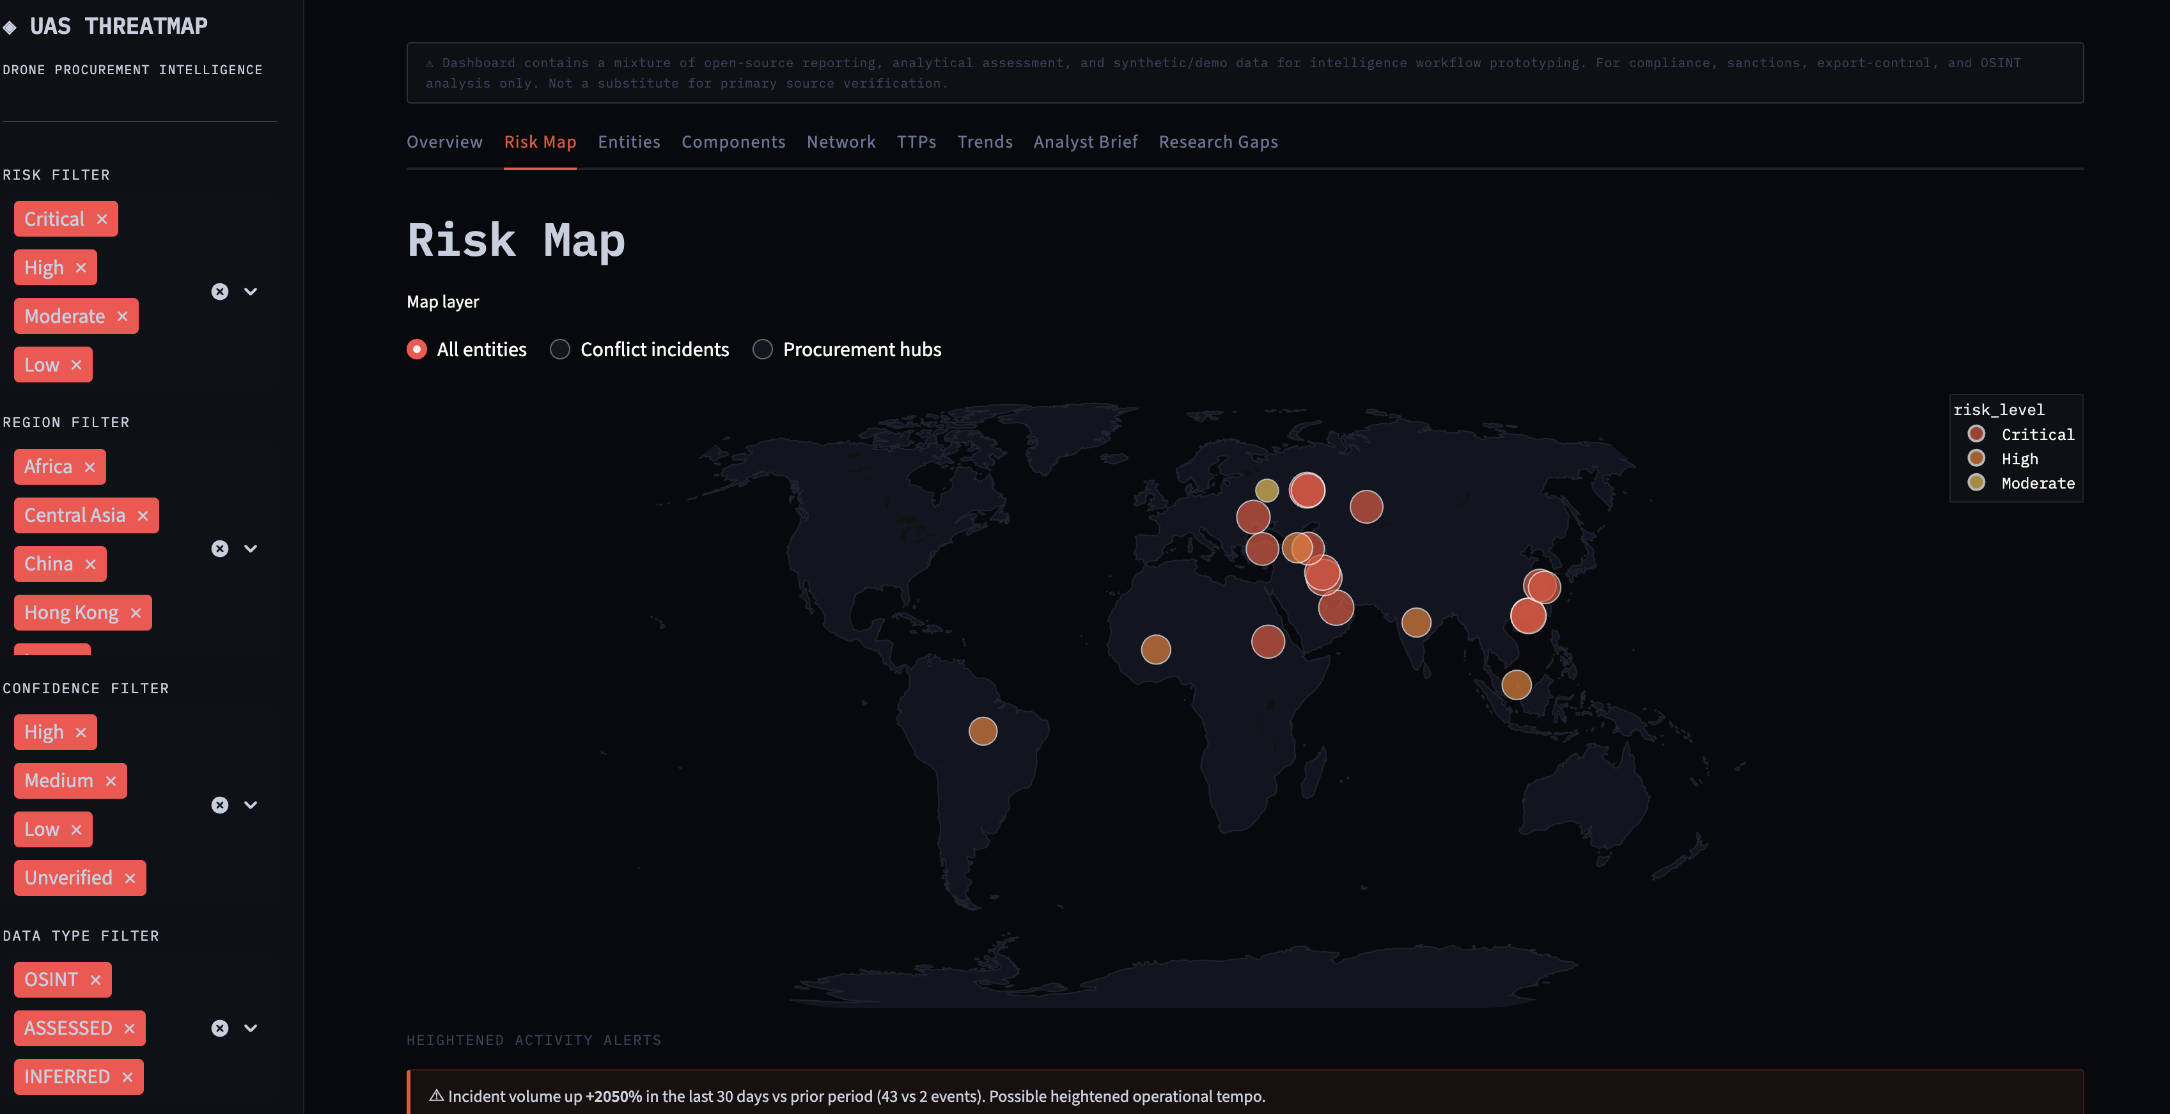Image resolution: width=2170 pixels, height=1114 pixels.
Task: Click the yellow Moderate marker in northern Europe
Action: pyautogui.click(x=1267, y=490)
